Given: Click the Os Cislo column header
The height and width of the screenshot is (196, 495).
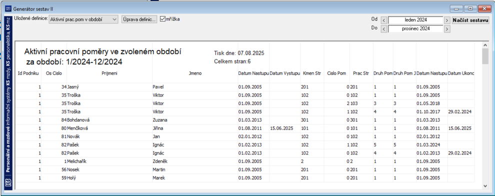Looking at the screenshot, I should [x=53, y=73].
